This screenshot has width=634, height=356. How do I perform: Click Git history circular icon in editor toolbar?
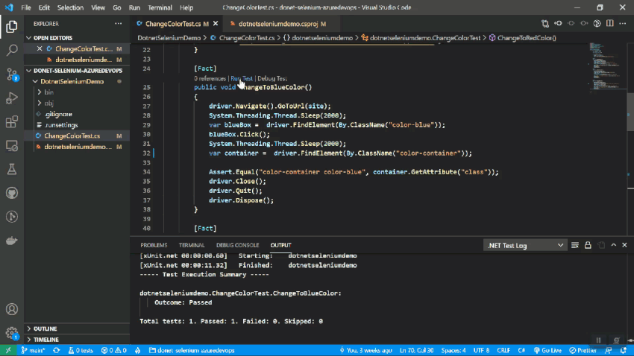[x=597, y=24]
